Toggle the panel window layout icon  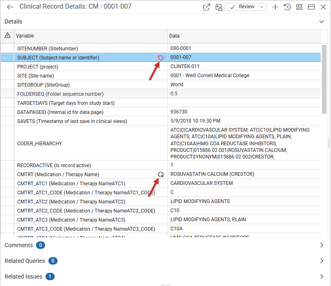pos(311,7)
